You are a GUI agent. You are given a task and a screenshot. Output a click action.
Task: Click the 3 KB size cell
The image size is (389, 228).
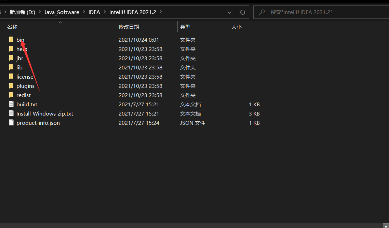pos(254,113)
